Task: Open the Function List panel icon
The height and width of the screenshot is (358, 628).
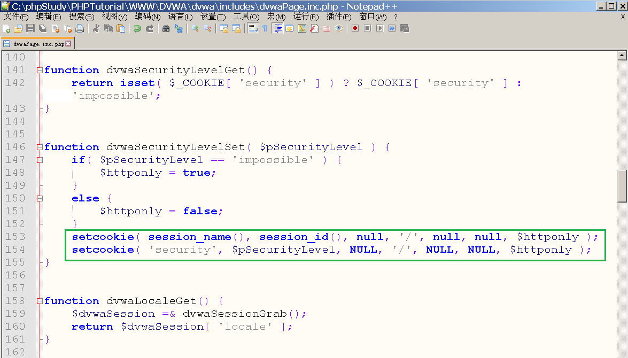Action: [314, 28]
